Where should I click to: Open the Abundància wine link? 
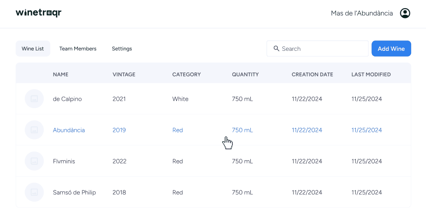click(x=69, y=130)
